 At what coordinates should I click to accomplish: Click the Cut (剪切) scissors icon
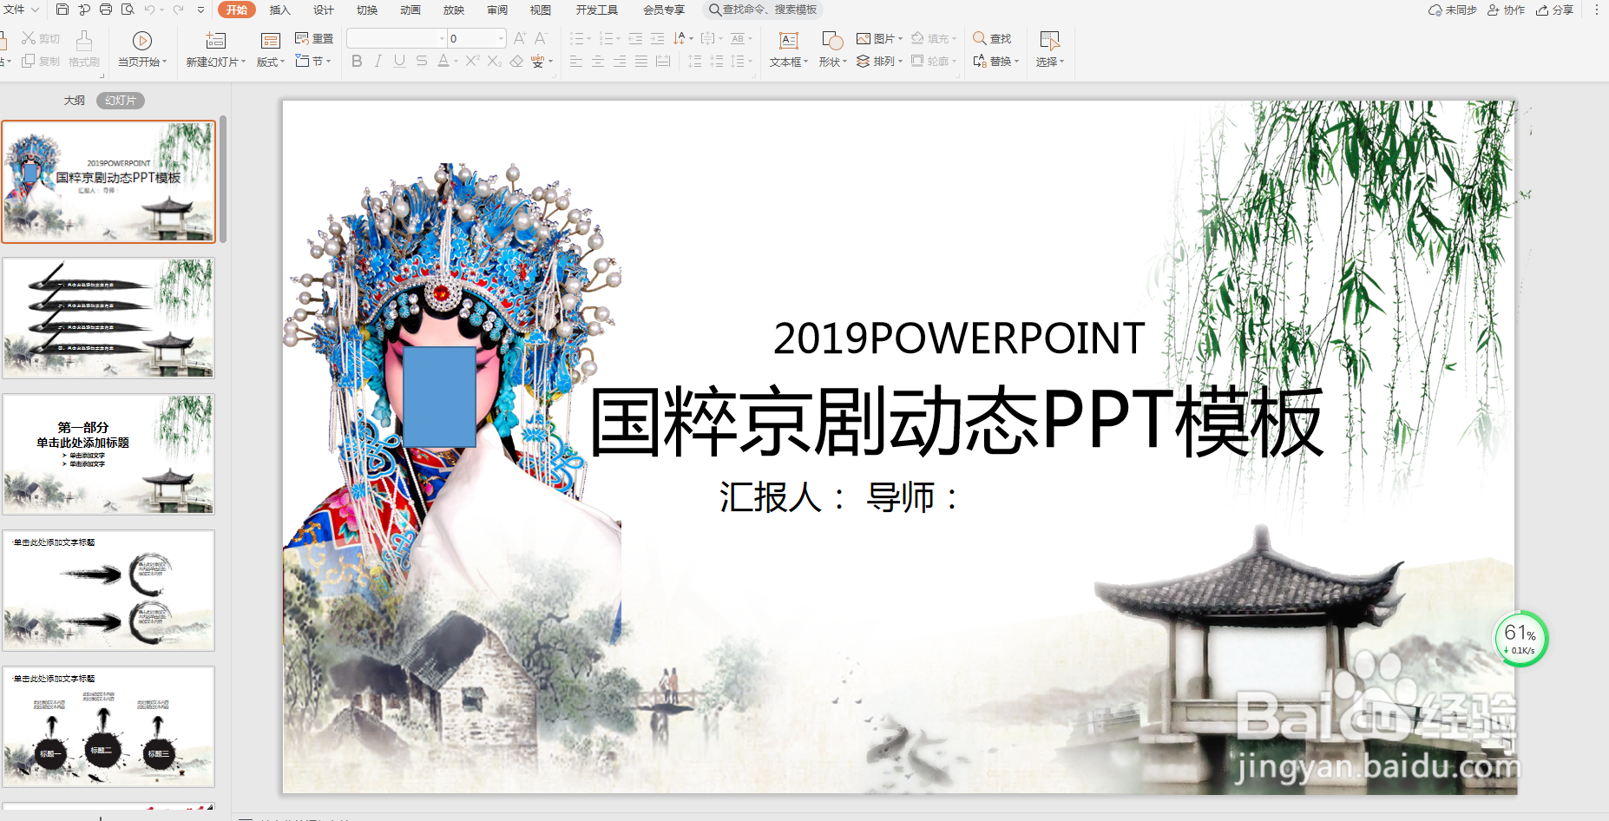pos(29,38)
